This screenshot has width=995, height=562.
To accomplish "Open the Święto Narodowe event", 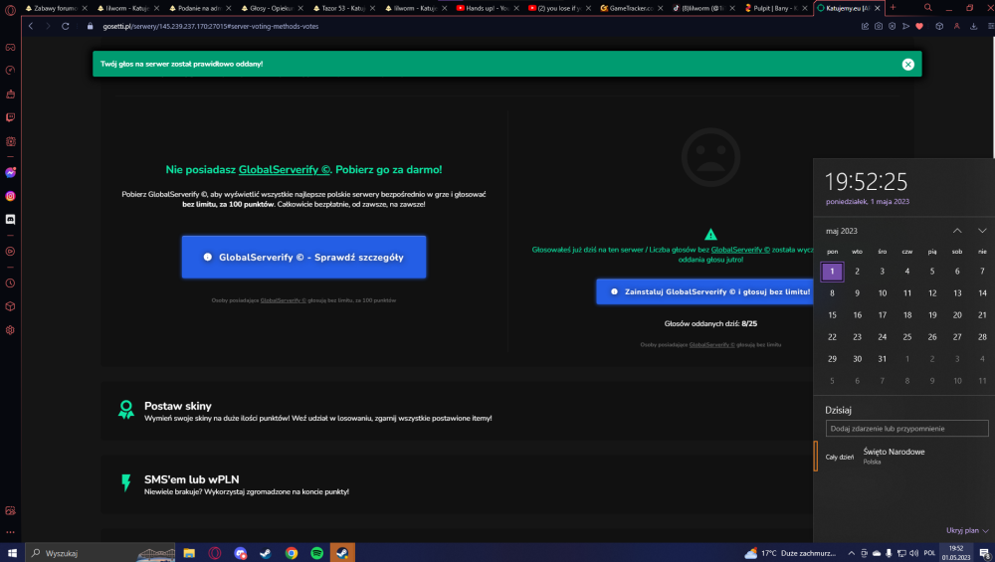I will (901, 457).
